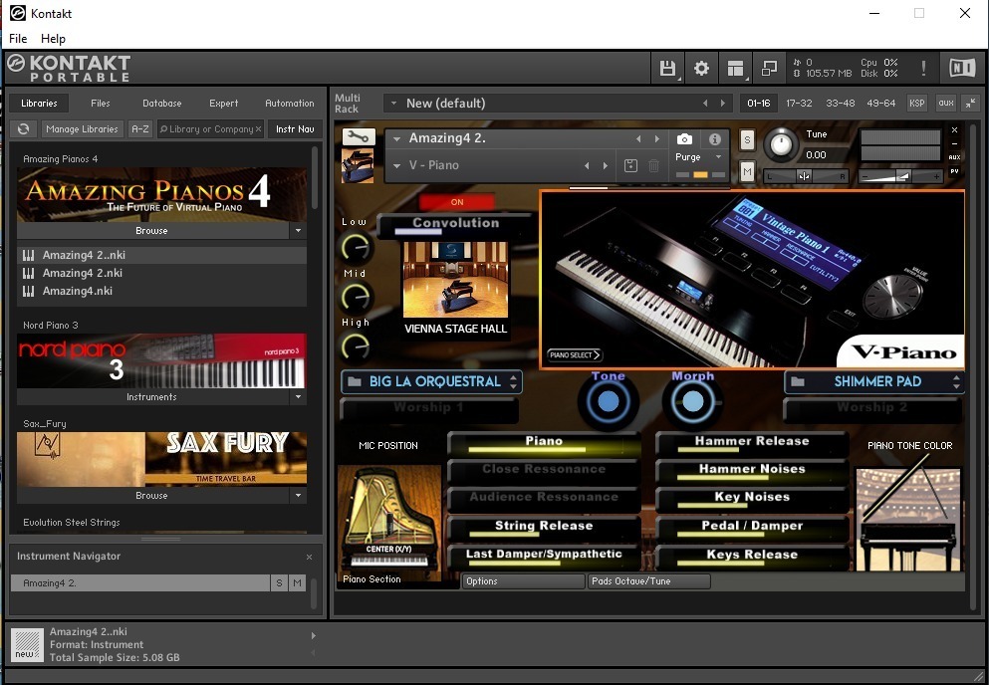Click the PIANO SELECT button
The width and height of the screenshot is (989, 685).
pyautogui.click(x=574, y=355)
